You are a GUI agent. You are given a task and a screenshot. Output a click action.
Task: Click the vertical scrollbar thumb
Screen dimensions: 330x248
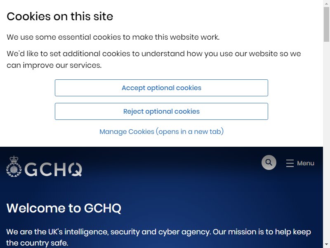(x=326, y=24)
